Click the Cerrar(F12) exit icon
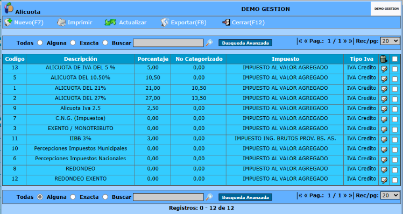This screenshot has width=403, height=214. tap(226, 23)
